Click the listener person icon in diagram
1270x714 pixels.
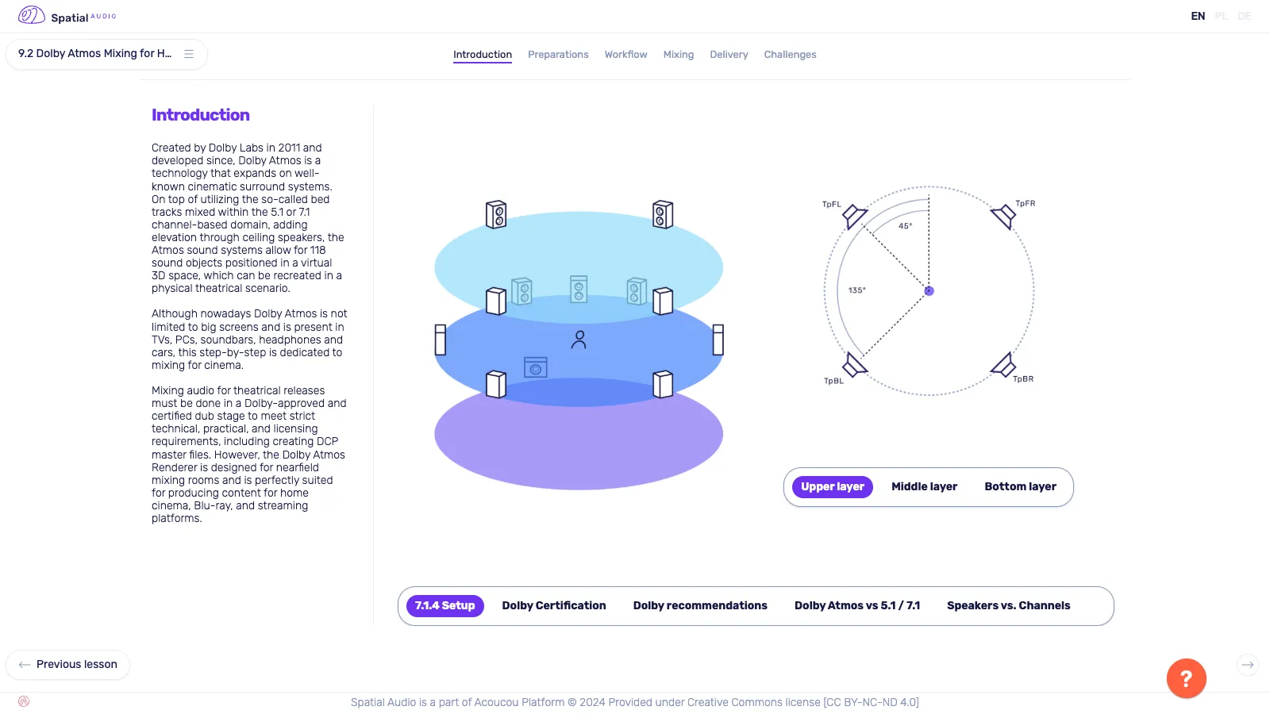coord(579,340)
